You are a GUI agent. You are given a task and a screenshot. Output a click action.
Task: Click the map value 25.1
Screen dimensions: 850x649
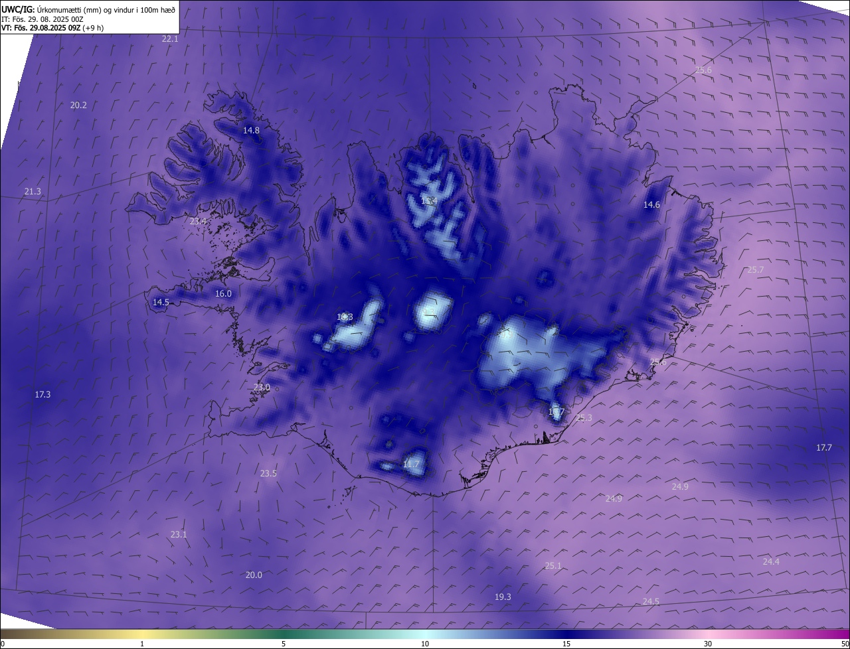(553, 565)
